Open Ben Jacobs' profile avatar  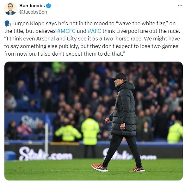pyautogui.click(x=10, y=9)
